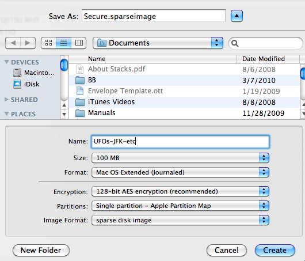This screenshot has width=305, height=261.
Task: Click the Create button
Action: [275, 250]
